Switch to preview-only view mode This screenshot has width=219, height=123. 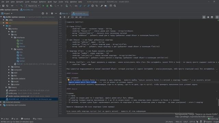tap(212, 17)
